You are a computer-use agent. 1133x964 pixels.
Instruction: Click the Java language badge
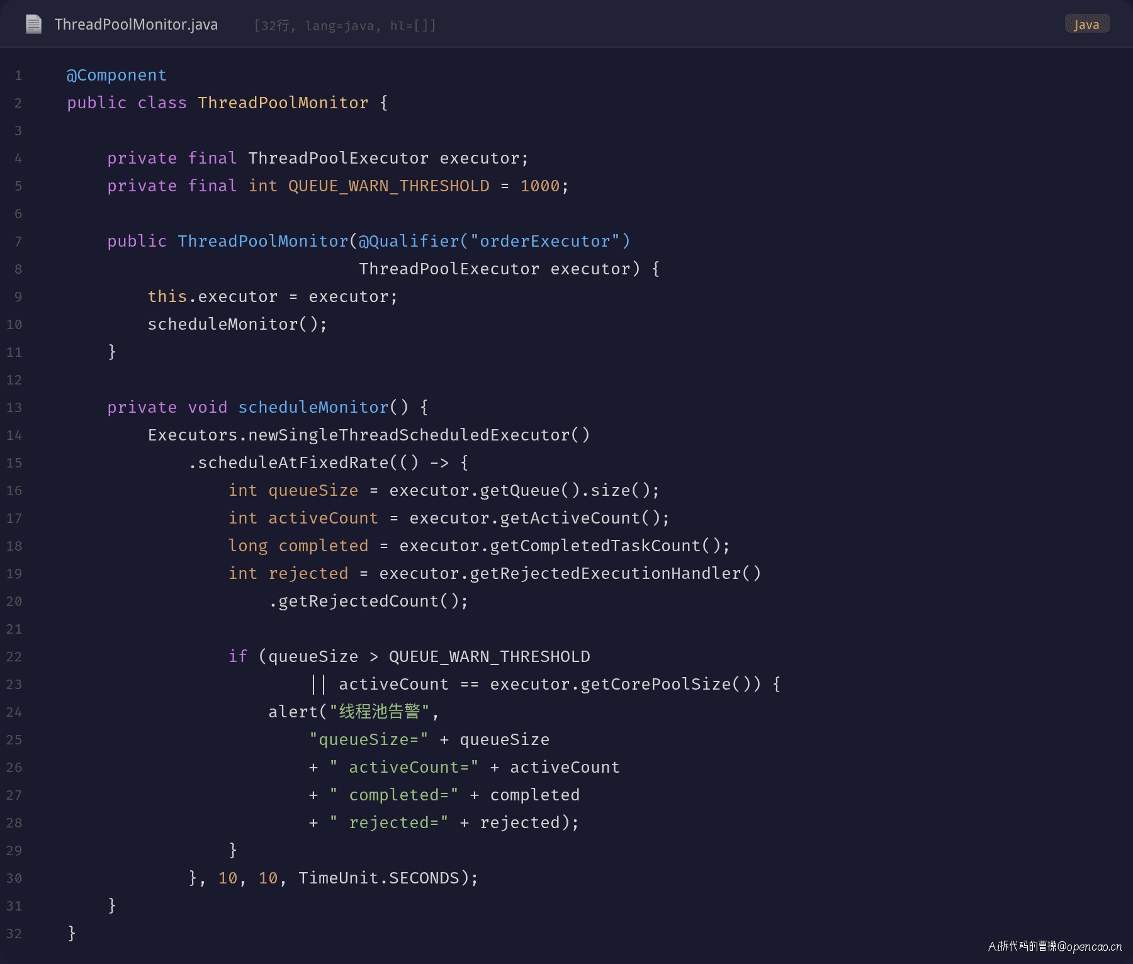1087,25
